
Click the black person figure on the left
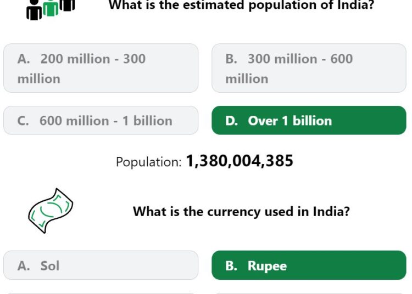[34, 10]
